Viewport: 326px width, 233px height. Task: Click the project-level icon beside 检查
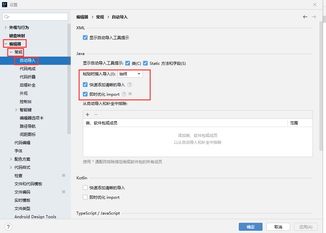[64, 176]
